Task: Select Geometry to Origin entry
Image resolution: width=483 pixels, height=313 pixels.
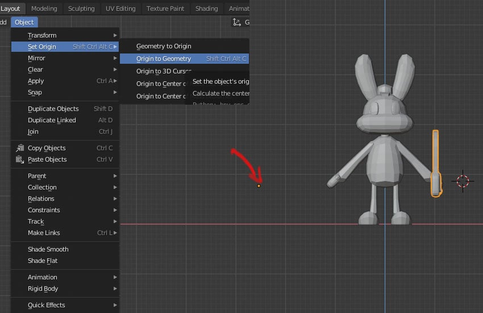Action: (164, 46)
